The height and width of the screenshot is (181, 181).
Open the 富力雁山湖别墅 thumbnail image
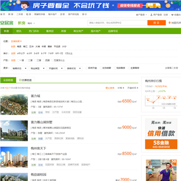pos(14,131)
